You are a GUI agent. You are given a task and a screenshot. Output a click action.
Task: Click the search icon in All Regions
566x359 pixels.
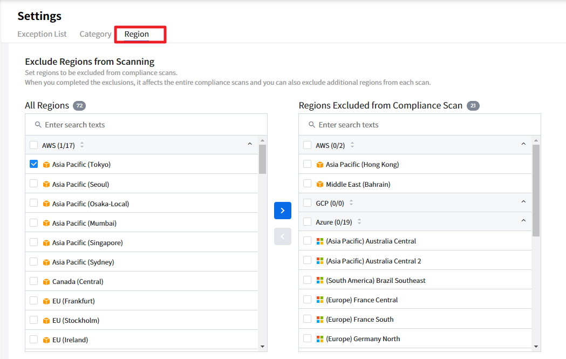[x=38, y=125]
